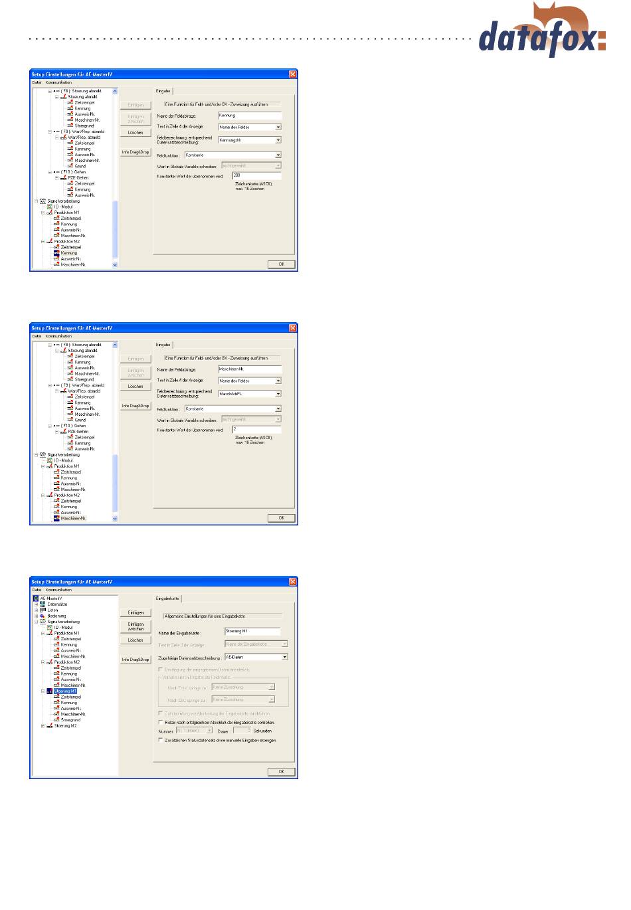Screen dimensions: 631x910
Task: Click highlighted Kennung icon under Produktion M2, top dialog
Action: point(56,253)
